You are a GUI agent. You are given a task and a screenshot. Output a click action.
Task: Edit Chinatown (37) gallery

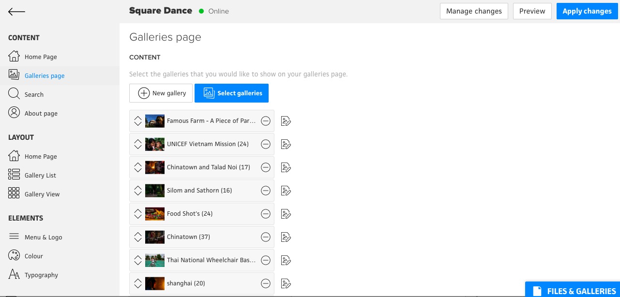(x=286, y=237)
